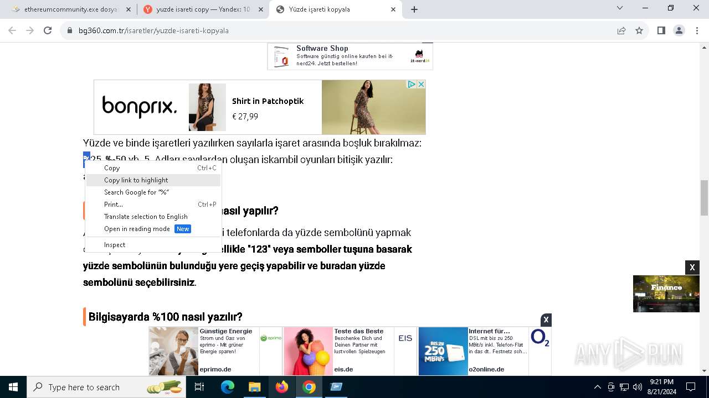
Task: Close the Yandex search tab
Action: pyautogui.click(x=261, y=9)
